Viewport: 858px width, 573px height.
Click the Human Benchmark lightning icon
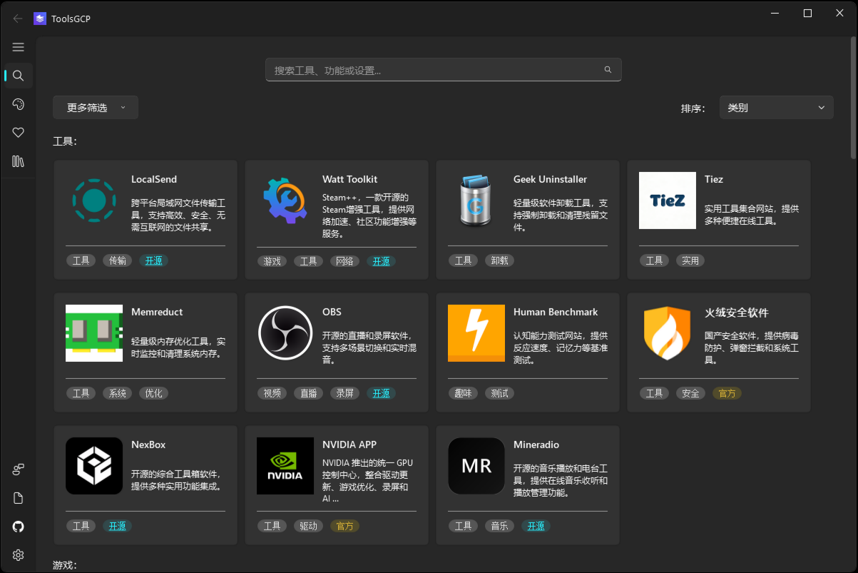476,333
